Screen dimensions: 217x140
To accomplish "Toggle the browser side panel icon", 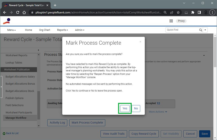I will tap(199, 12).
